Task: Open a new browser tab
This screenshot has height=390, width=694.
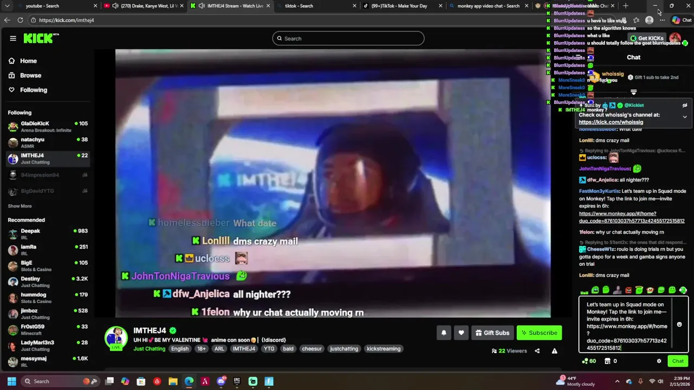Action: pos(626,6)
